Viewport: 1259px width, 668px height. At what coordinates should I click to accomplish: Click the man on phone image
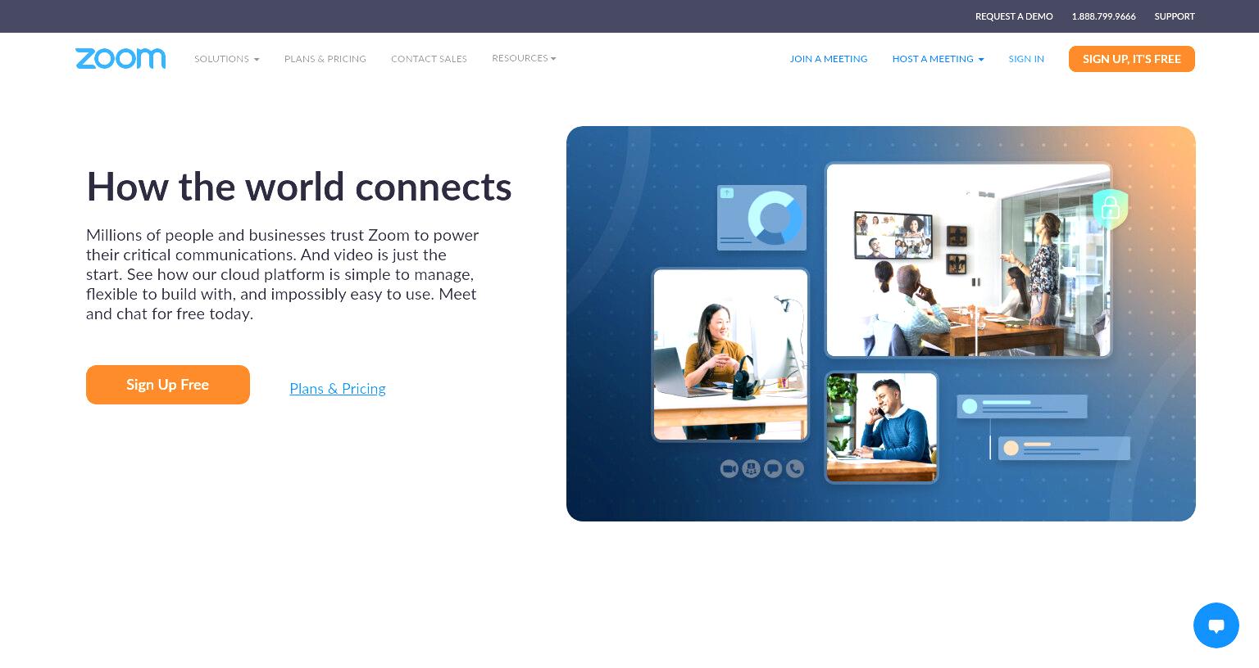[881, 427]
